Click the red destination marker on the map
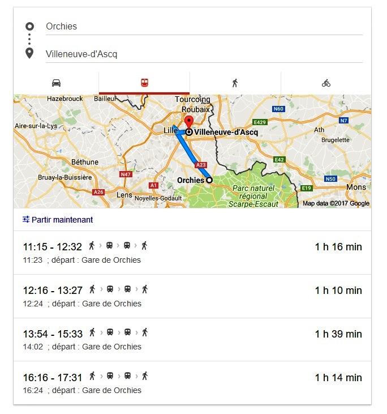 188,122
